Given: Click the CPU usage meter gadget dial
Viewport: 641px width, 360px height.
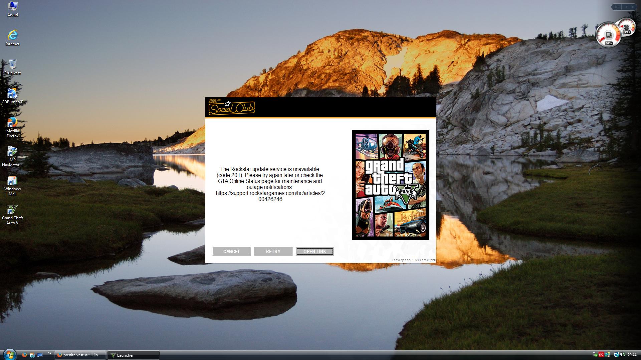Looking at the screenshot, I should 608,35.
